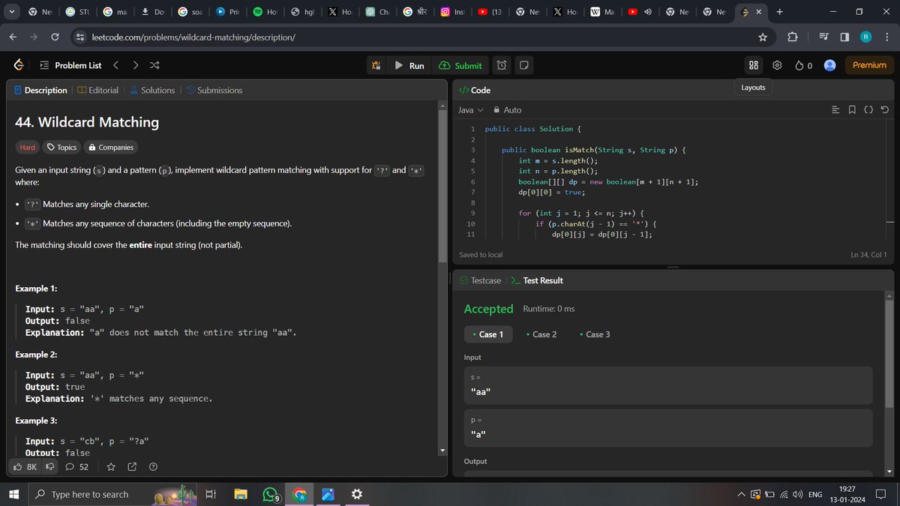Click the streak flame counter

(803, 65)
